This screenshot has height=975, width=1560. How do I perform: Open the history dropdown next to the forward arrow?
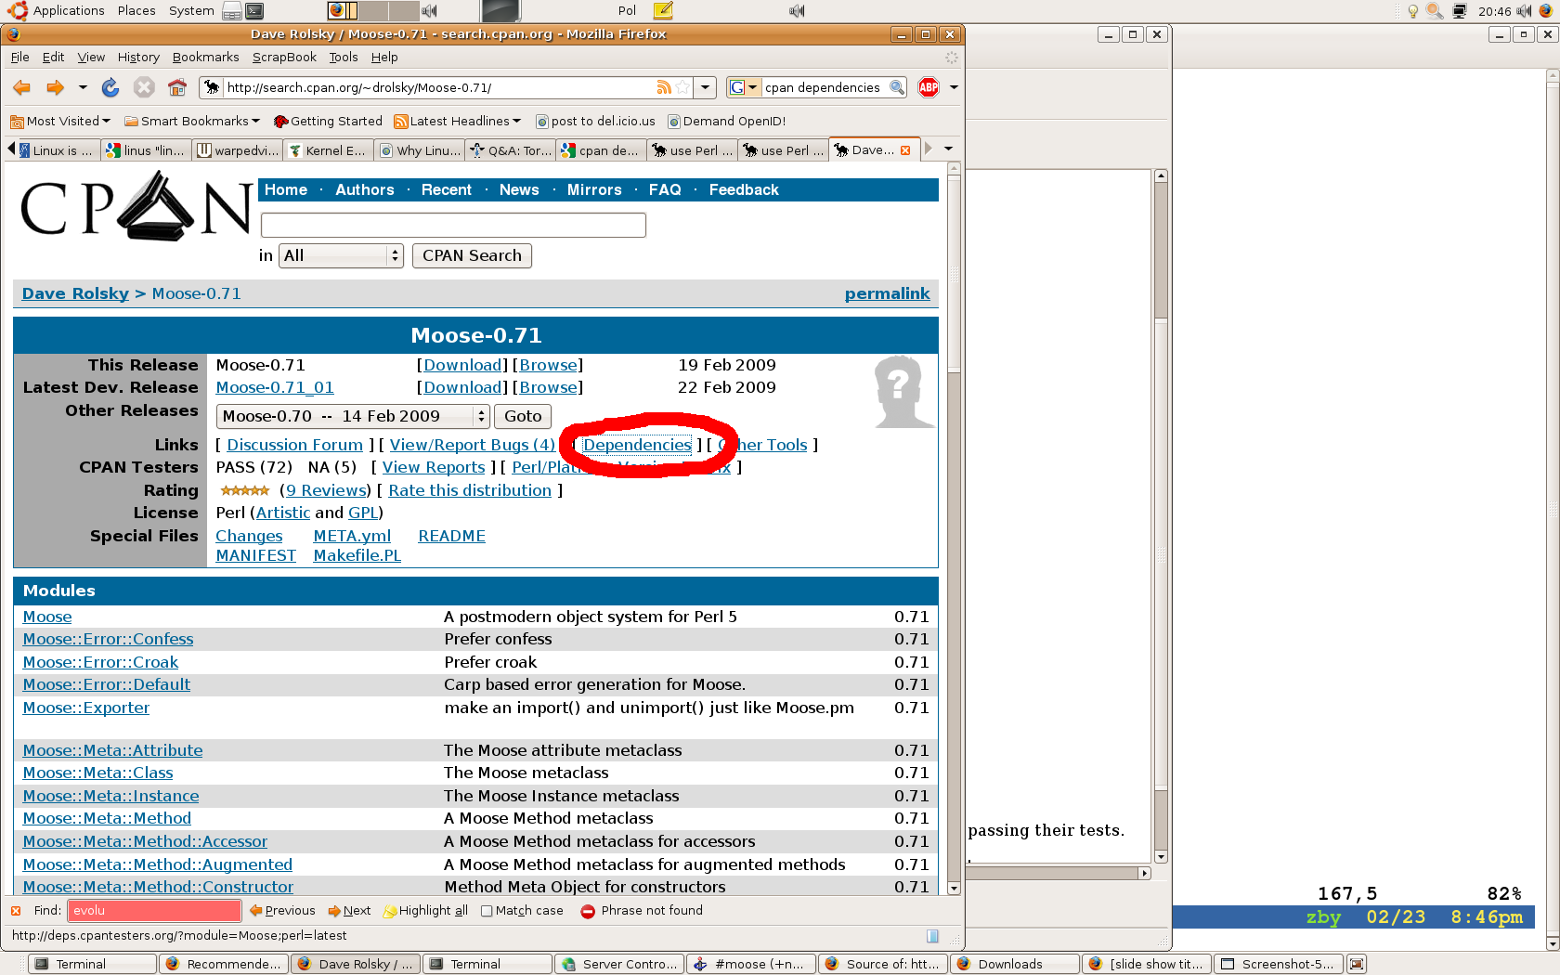(x=83, y=87)
